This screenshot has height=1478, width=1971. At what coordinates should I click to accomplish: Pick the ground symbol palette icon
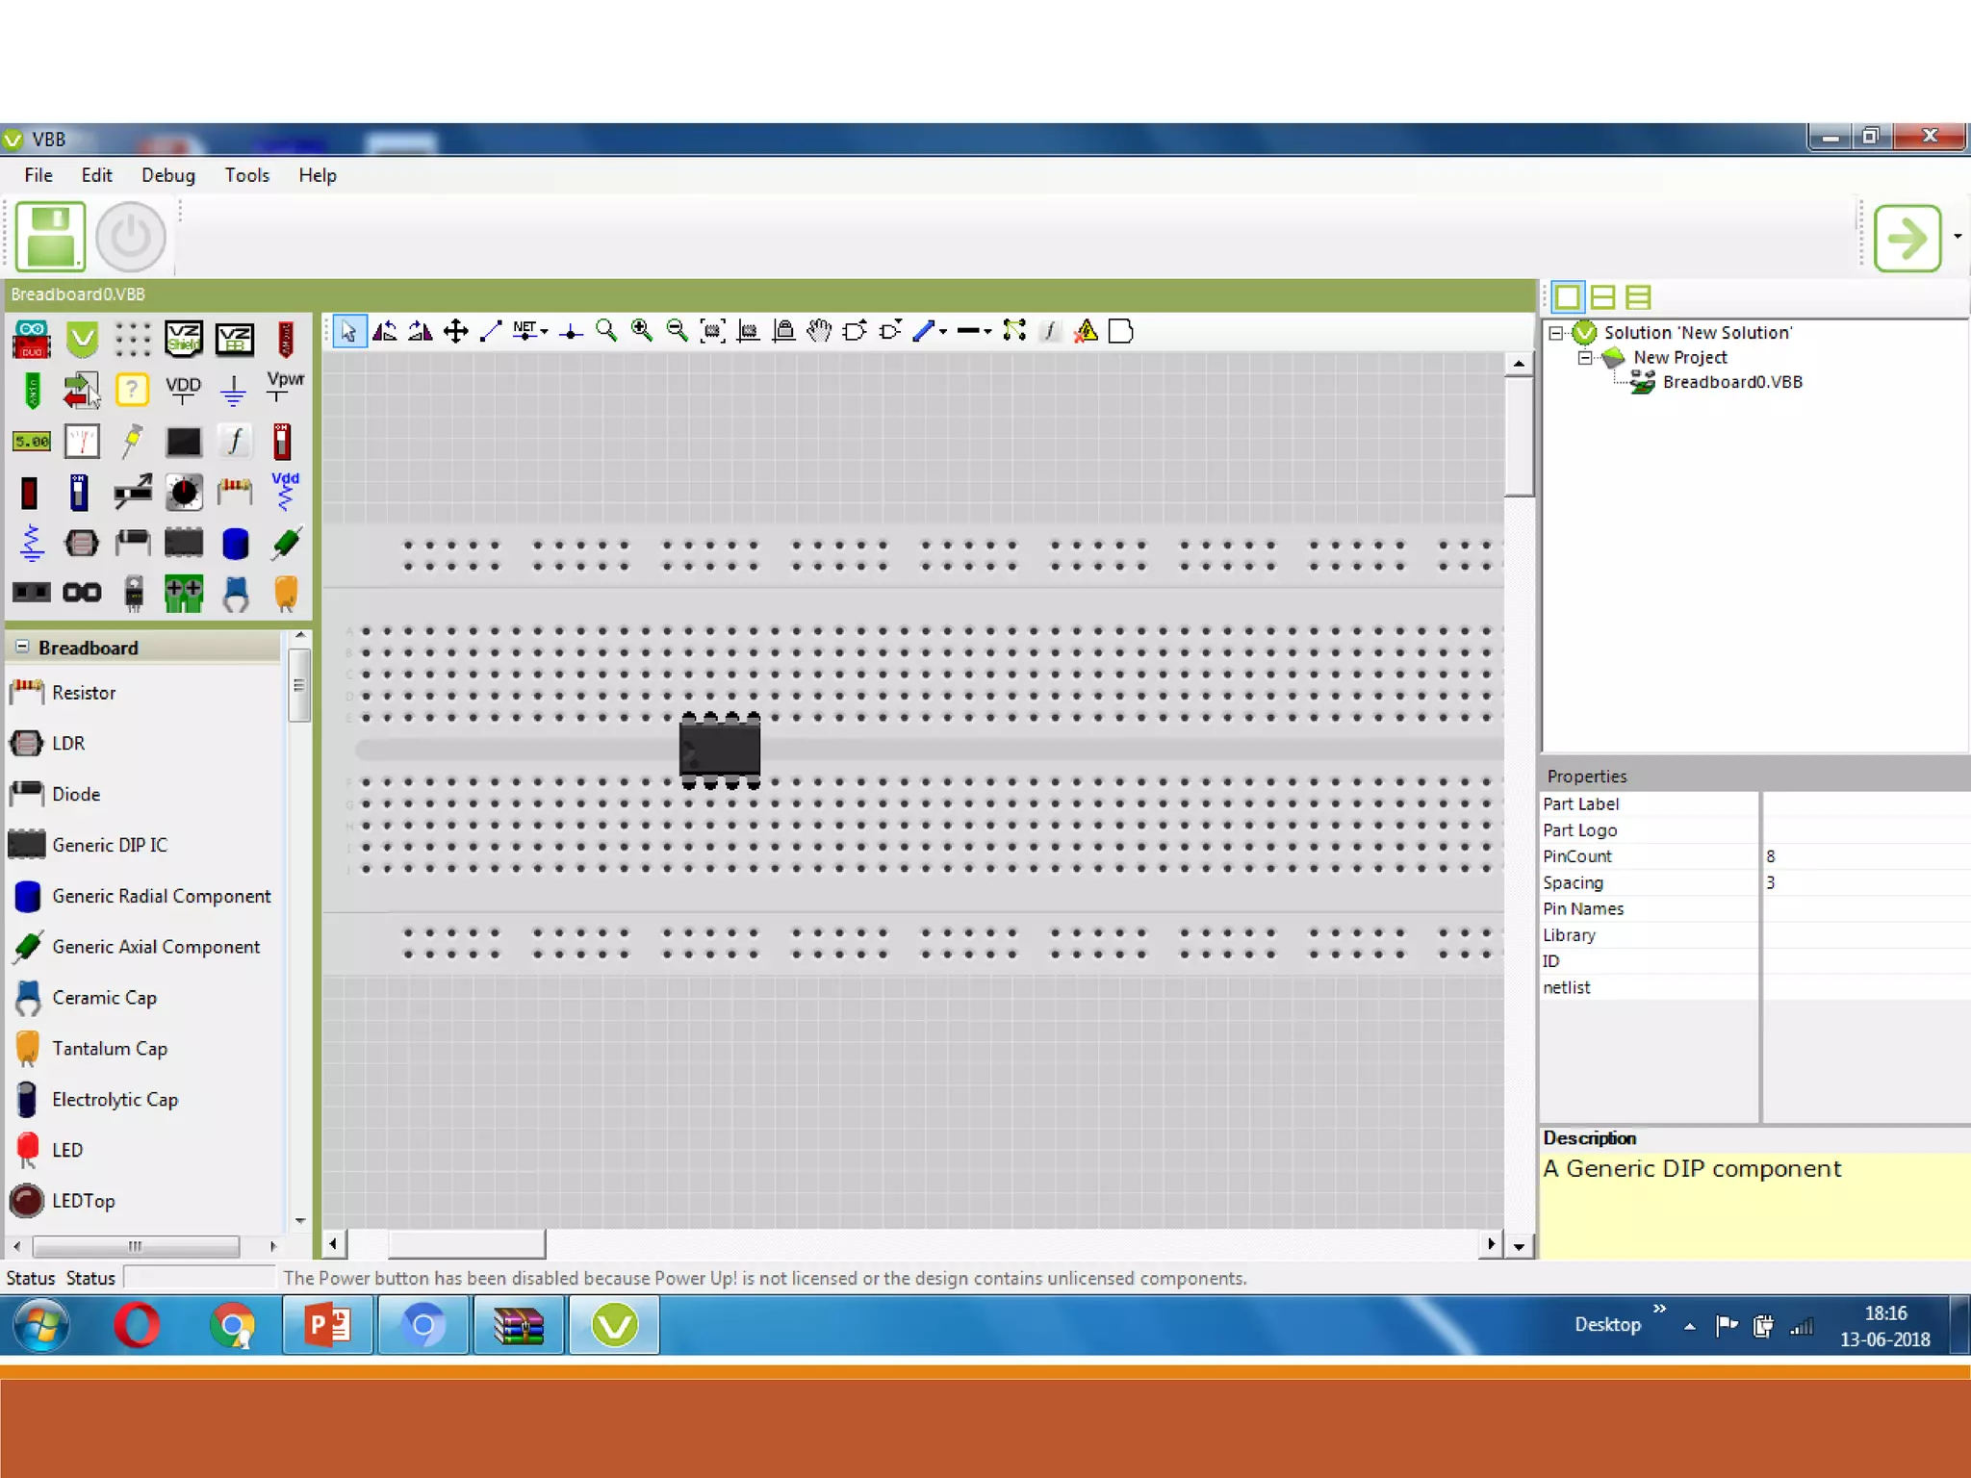[x=233, y=390]
